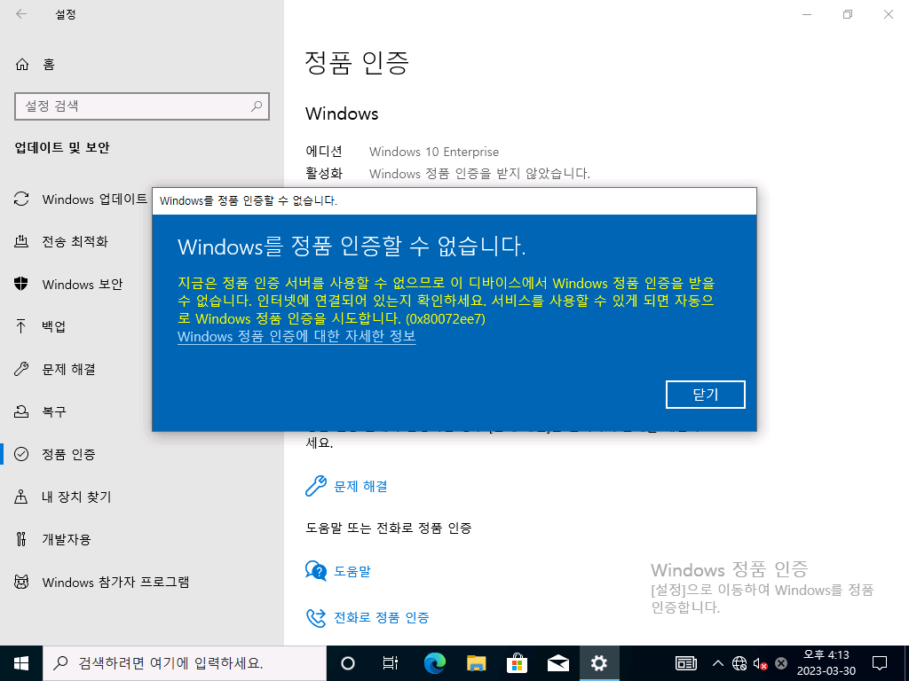Click the 백업 upload arrow icon

(x=21, y=326)
